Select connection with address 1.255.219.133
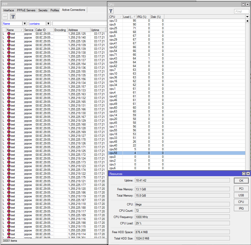 54,90
